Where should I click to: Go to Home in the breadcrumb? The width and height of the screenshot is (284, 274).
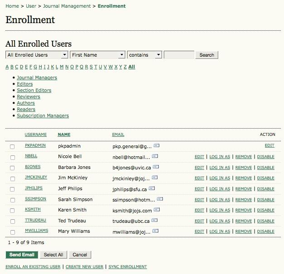pyautogui.click(x=12, y=6)
